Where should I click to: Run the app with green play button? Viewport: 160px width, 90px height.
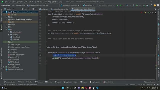117,5
